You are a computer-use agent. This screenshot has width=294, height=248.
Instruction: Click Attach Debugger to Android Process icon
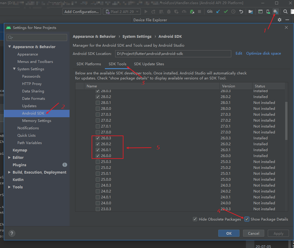tap(192, 12)
